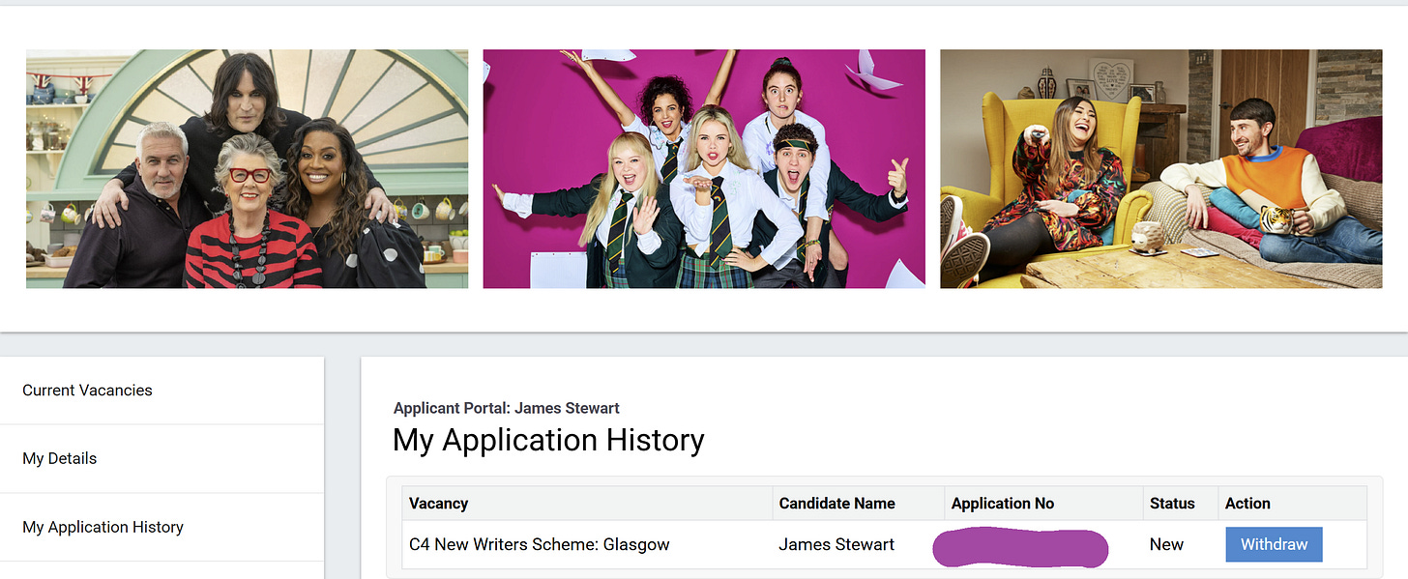Click the Status column header
The image size is (1408, 579).
click(1180, 504)
